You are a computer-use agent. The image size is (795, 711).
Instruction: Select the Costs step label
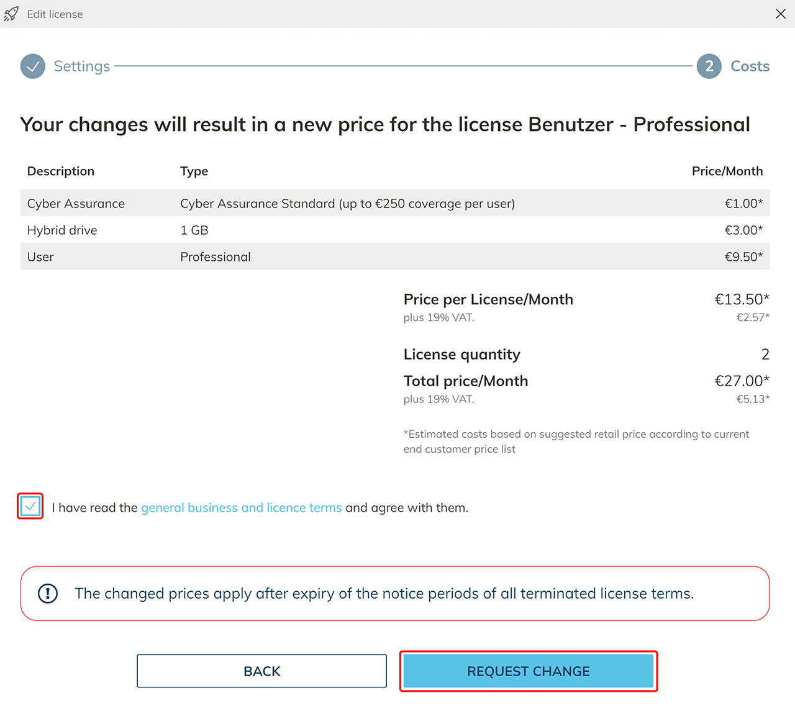(x=750, y=66)
